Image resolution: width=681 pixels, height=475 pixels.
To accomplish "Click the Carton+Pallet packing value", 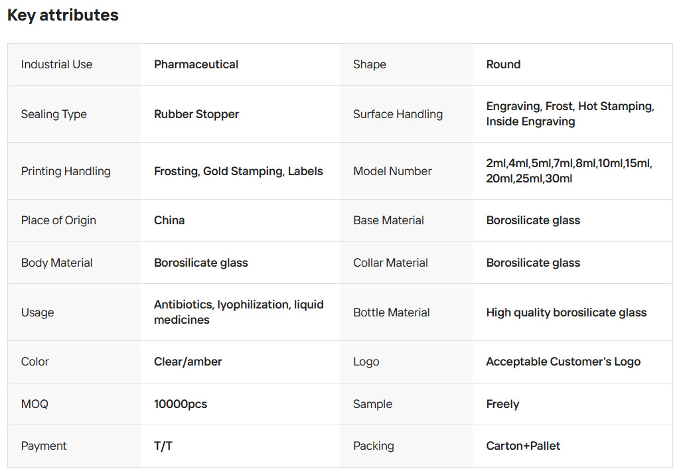I will coord(523,446).
